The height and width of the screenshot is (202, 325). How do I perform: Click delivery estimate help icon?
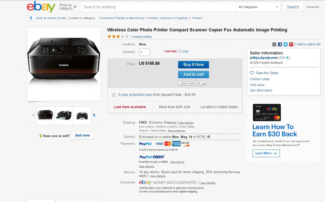[x=209, y=137]
